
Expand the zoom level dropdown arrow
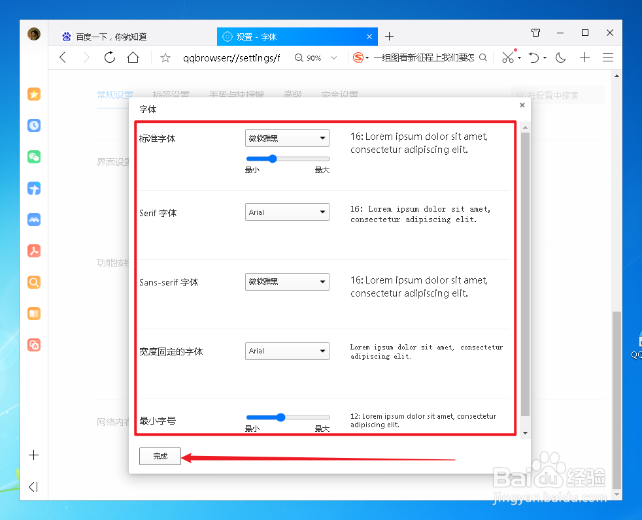(x=333, y=57)
